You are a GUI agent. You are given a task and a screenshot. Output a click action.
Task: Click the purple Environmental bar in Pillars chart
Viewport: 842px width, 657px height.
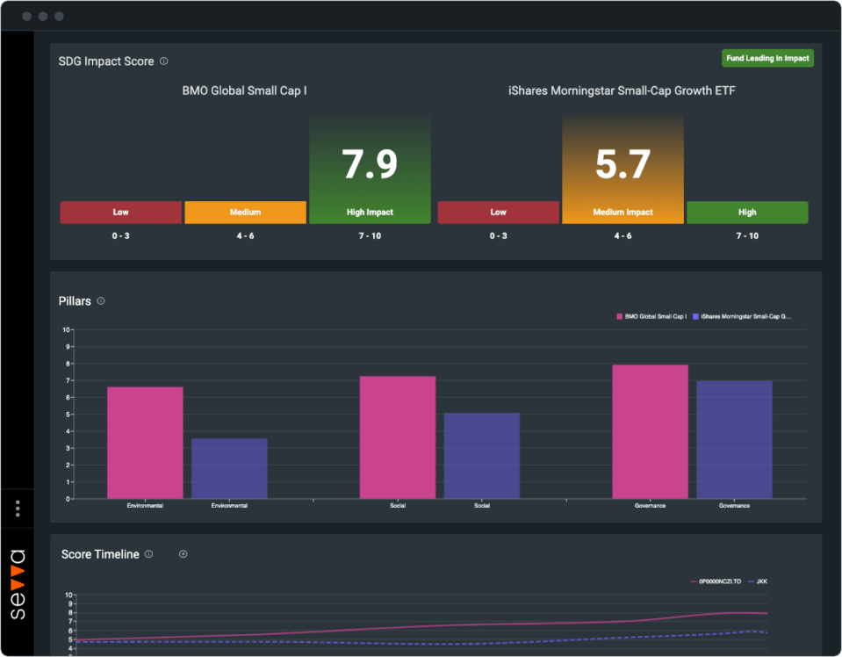[x=228, y=468]
